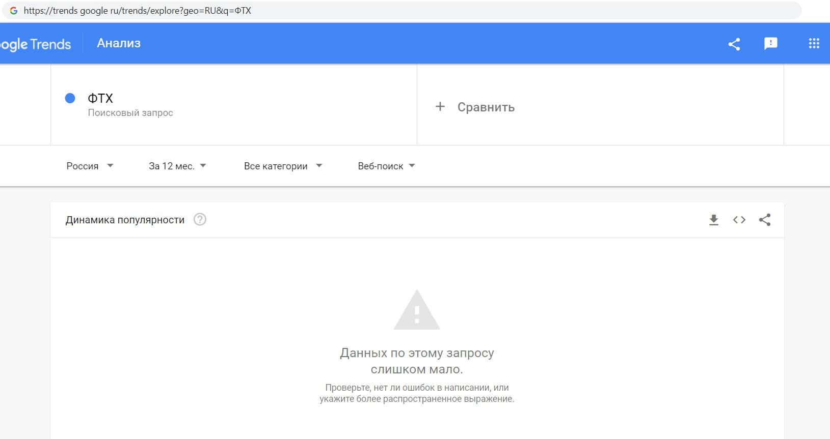Viewport: 830px width, 439px height.
Task: Click the help question mark beside Динамика популярности
Action: 200,220
